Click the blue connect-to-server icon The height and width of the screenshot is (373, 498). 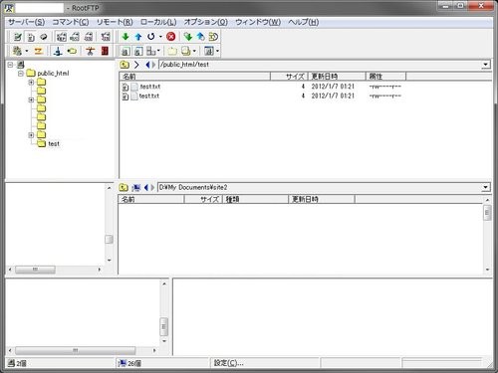click(58, 51)
